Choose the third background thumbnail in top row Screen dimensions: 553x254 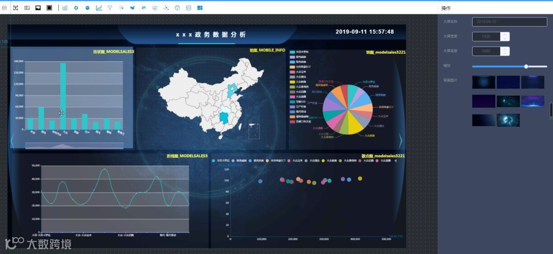click(x=533, y=82)
